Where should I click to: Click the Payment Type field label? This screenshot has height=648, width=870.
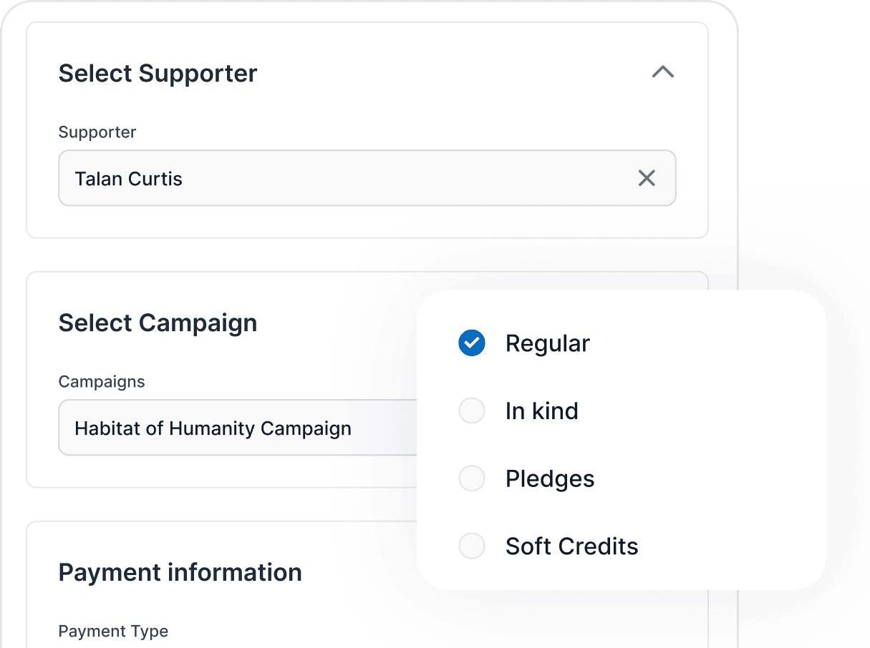(x=113, y=631)
